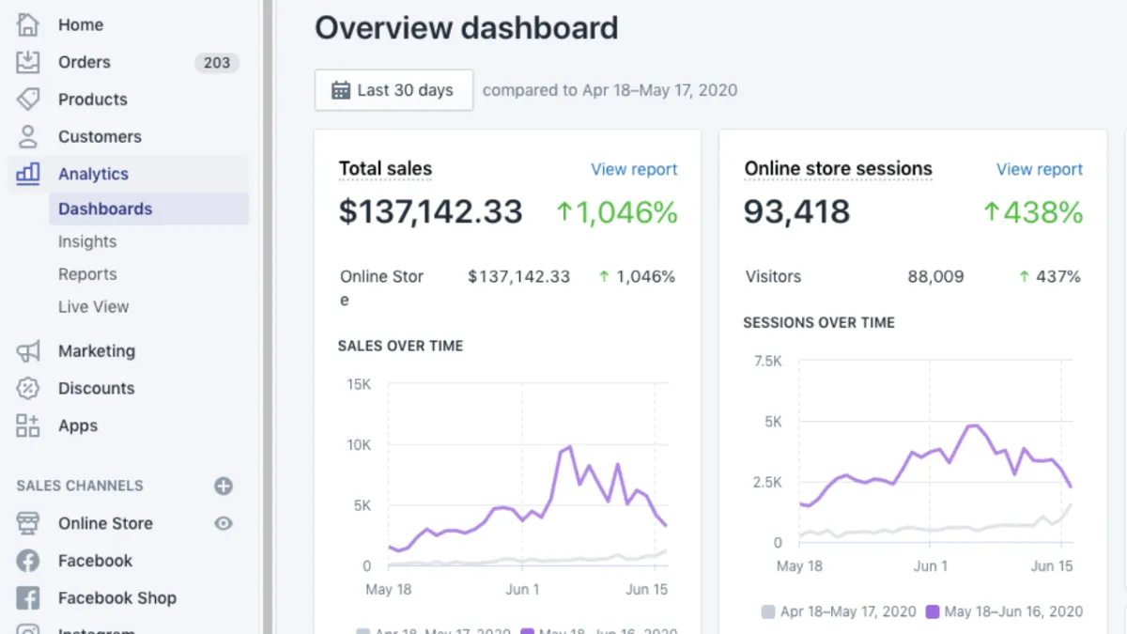Click the large green 1,046% sales increase
Image resolution: width=1127 pixels, height=634 pixels.
coord(617,212)
